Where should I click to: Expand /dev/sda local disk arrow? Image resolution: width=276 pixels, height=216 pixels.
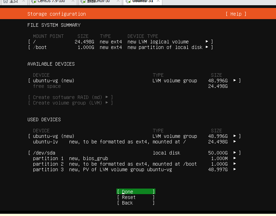234,153
